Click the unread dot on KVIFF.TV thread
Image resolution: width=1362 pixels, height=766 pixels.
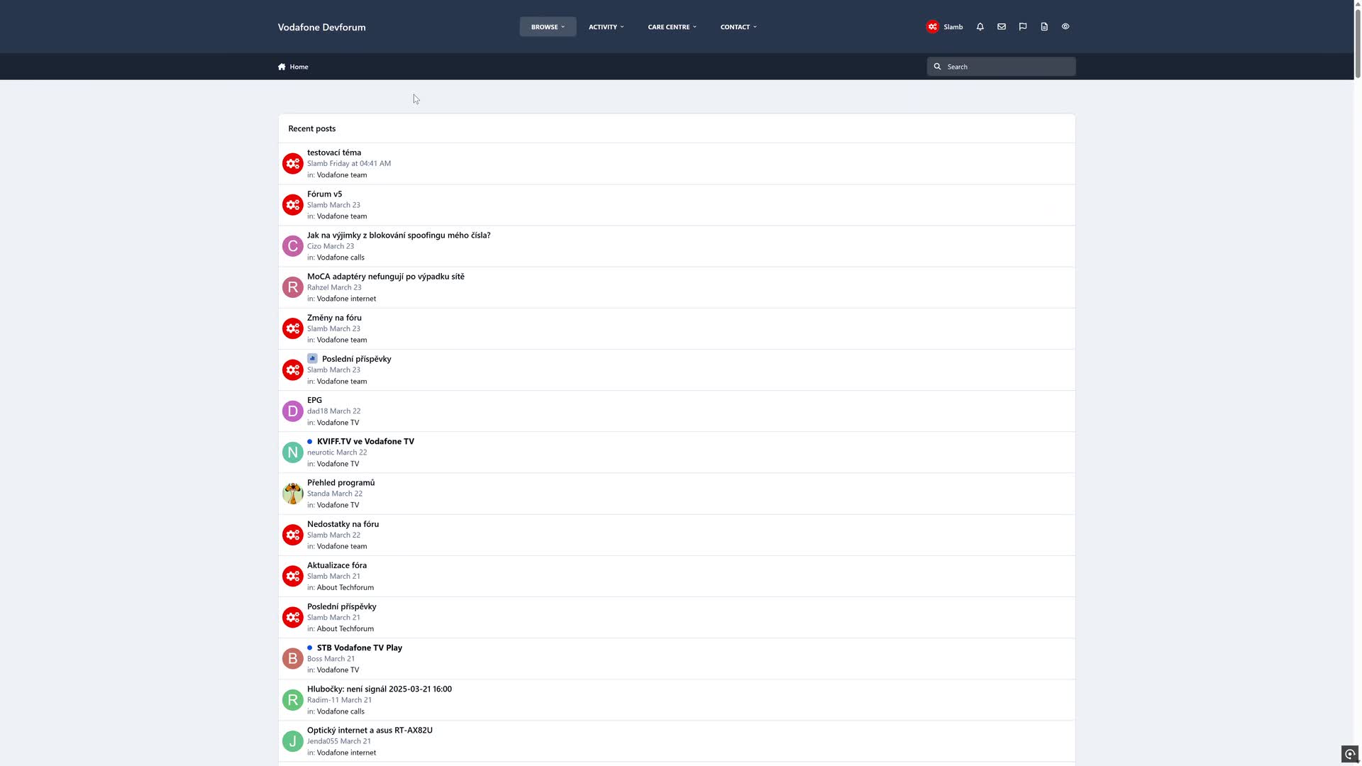[310, 441]
